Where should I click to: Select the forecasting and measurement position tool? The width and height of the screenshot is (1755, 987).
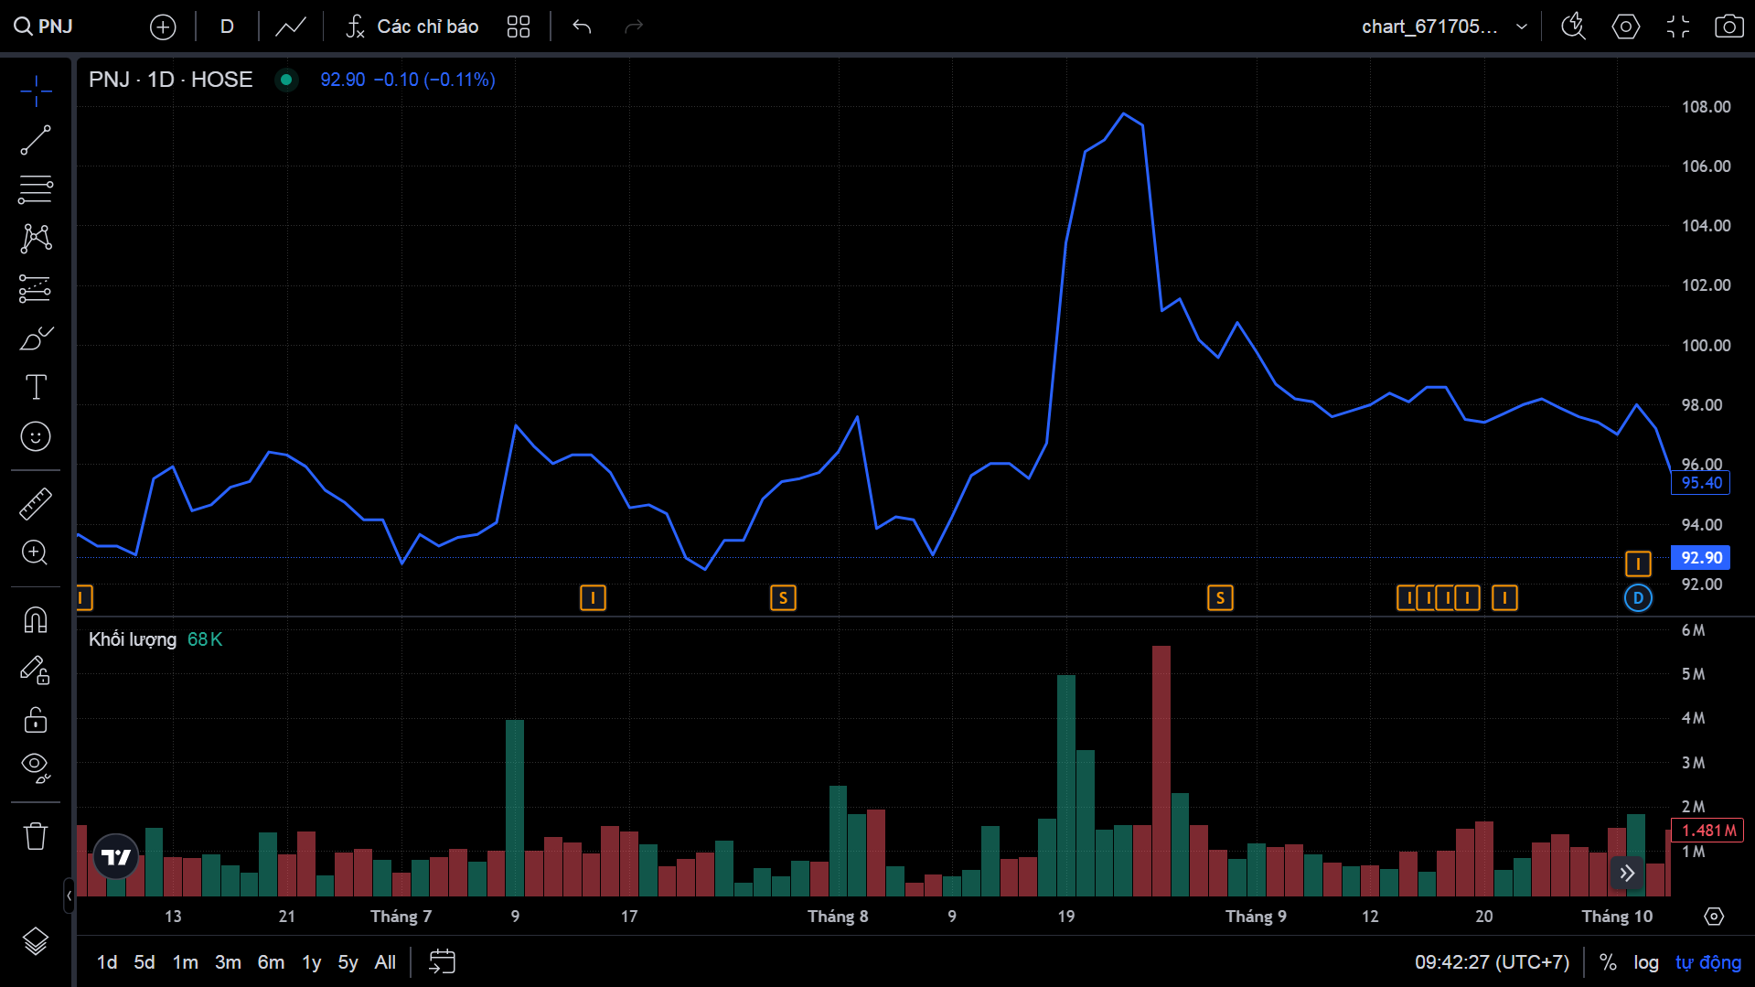click(36, 289)
